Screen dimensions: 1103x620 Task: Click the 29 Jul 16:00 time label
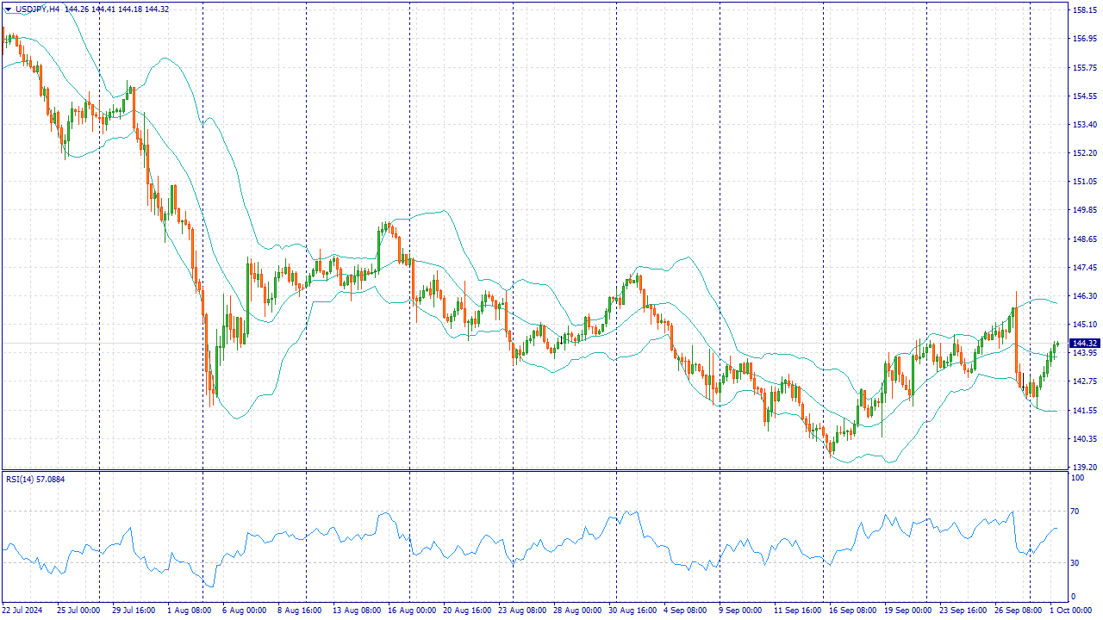point(134,610)
